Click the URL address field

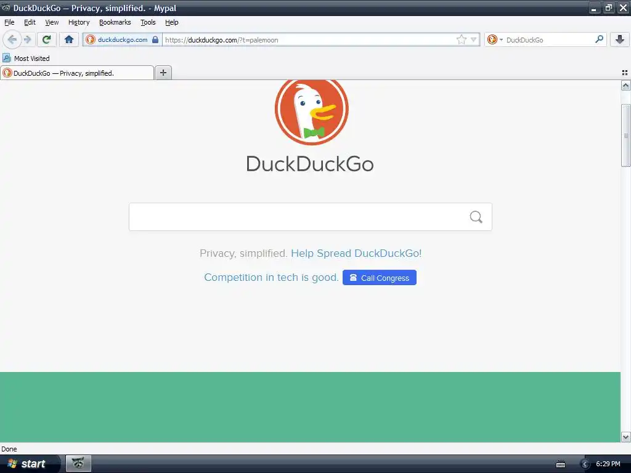point(309,40)
